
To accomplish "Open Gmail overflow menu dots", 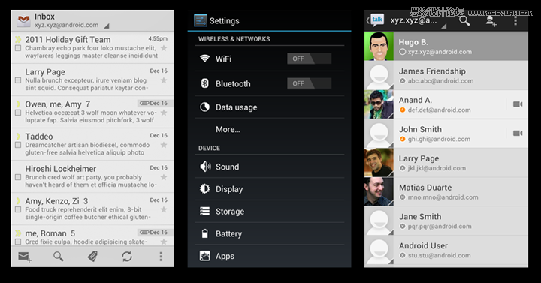I will (161, 257).
